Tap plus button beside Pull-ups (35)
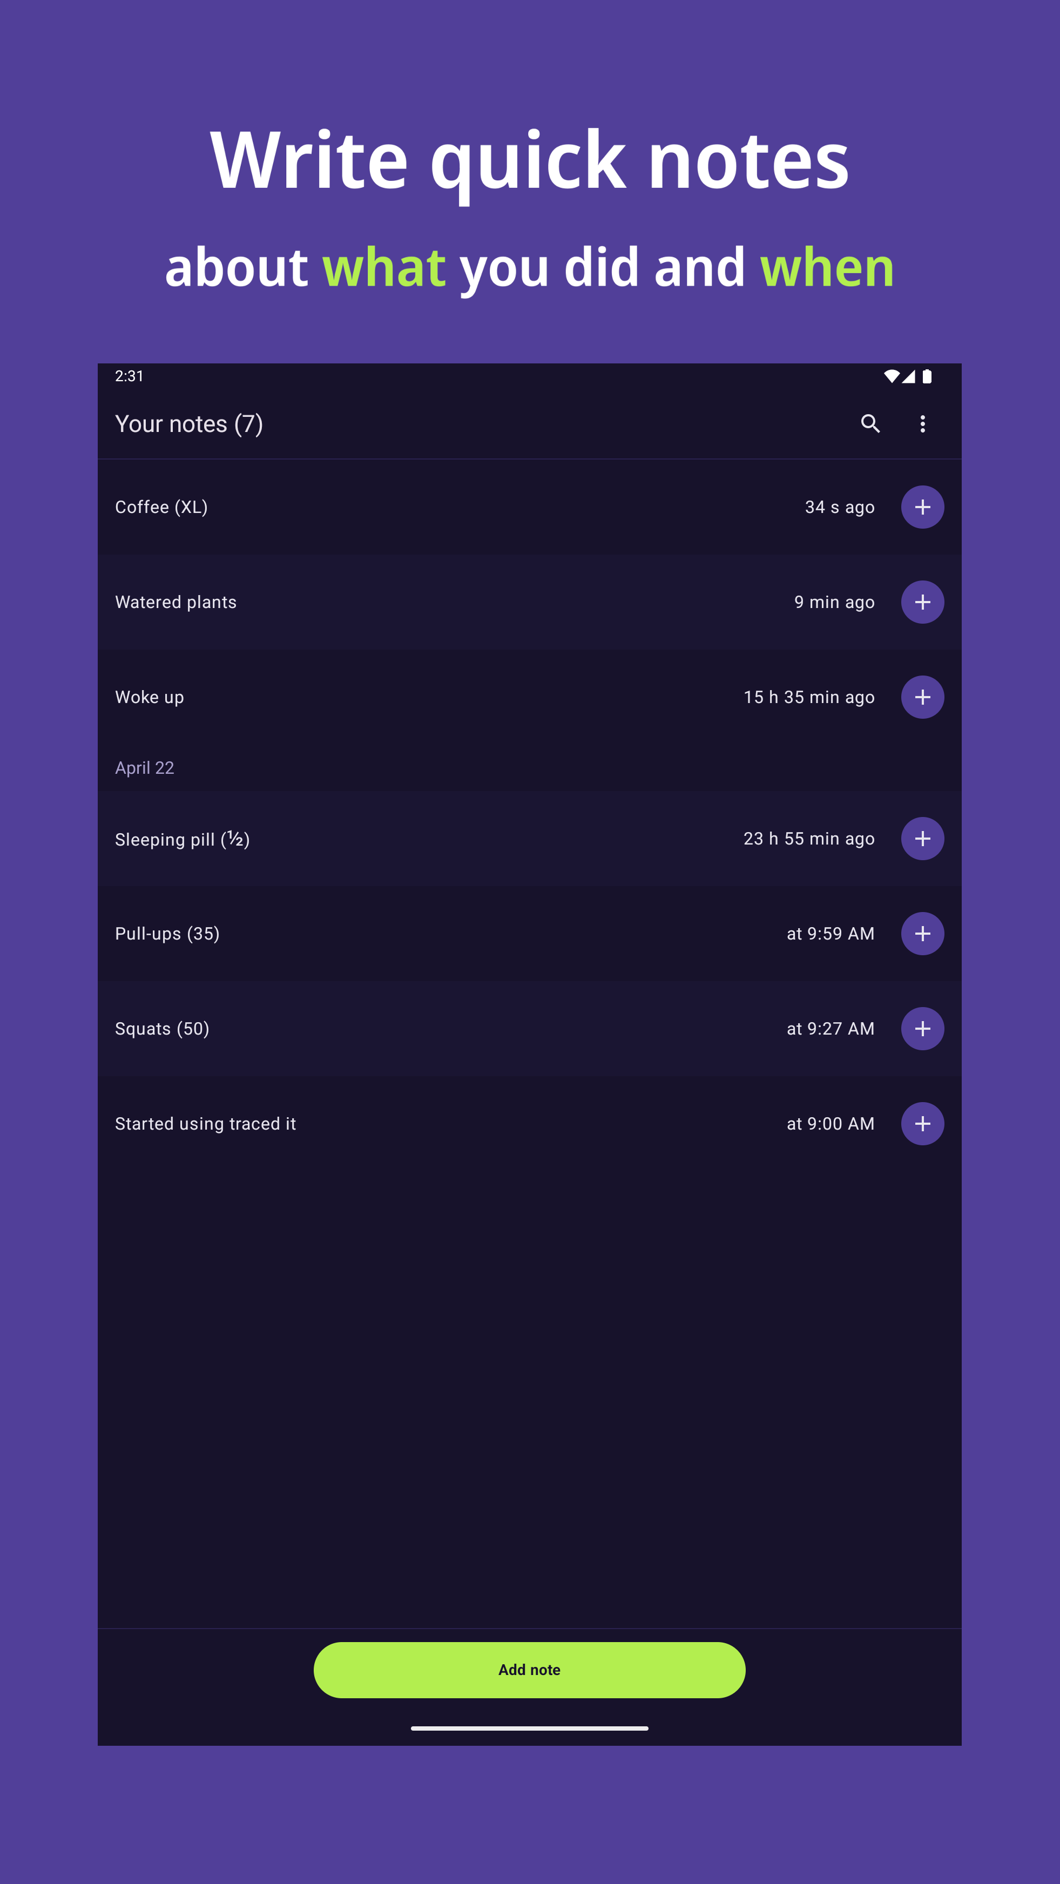This screenshot has height=1884, width=1060. click(922, 934)
